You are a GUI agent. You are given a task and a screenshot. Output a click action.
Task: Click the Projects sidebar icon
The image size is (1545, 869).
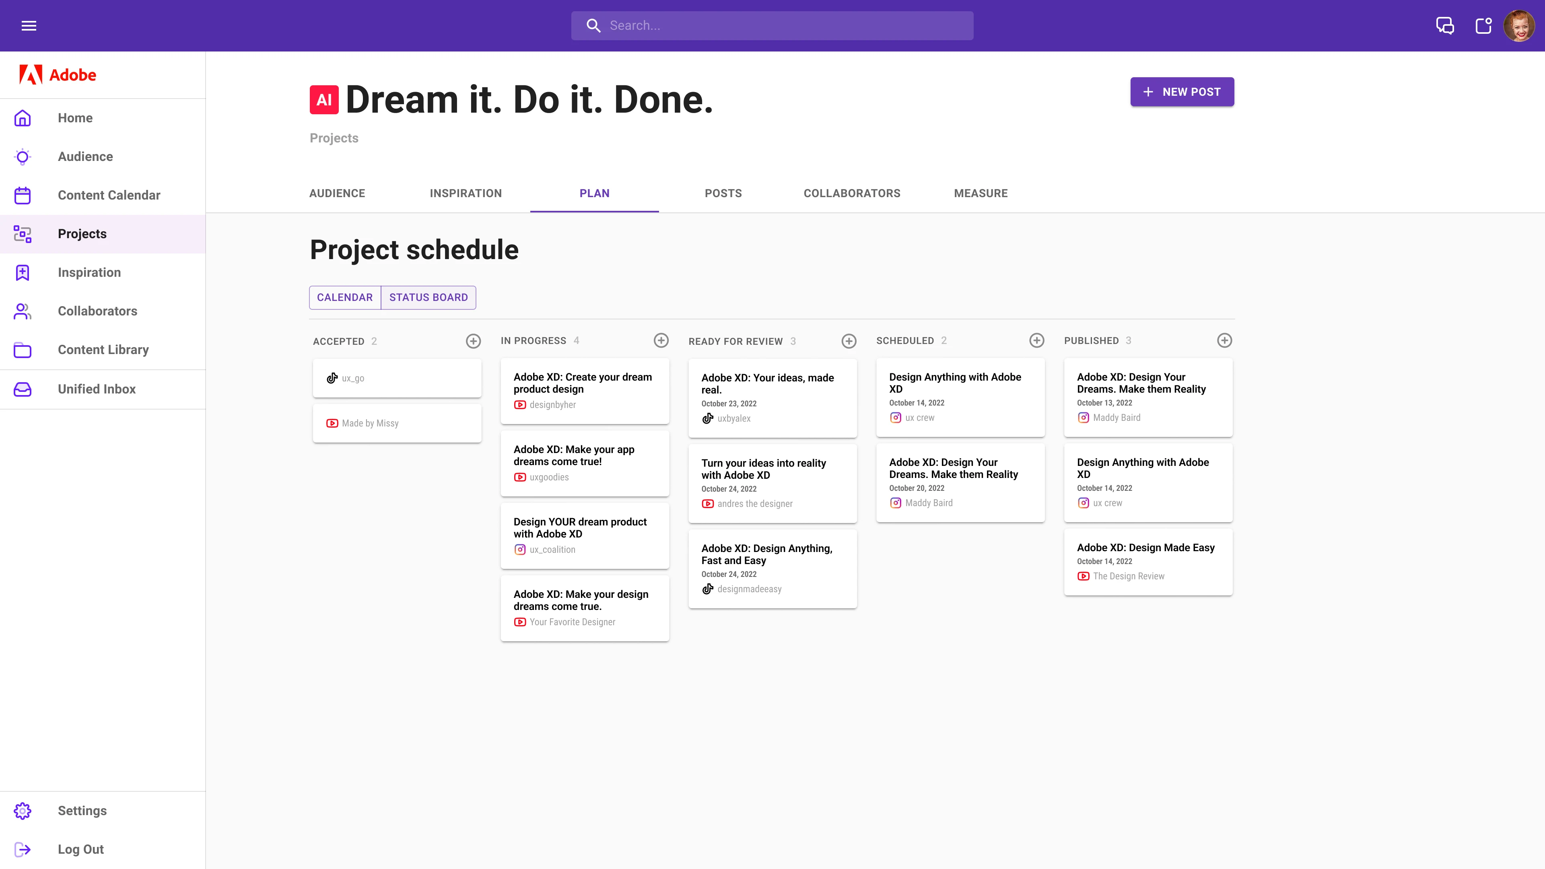[x=23, y=234]
